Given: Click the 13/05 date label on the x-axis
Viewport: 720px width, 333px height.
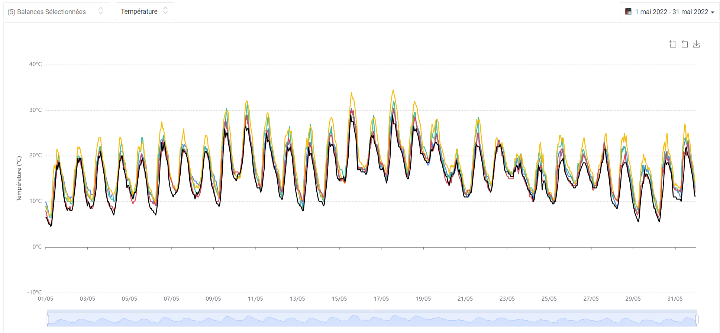Looking at the screenshot, I should click(x=297, y=299).
